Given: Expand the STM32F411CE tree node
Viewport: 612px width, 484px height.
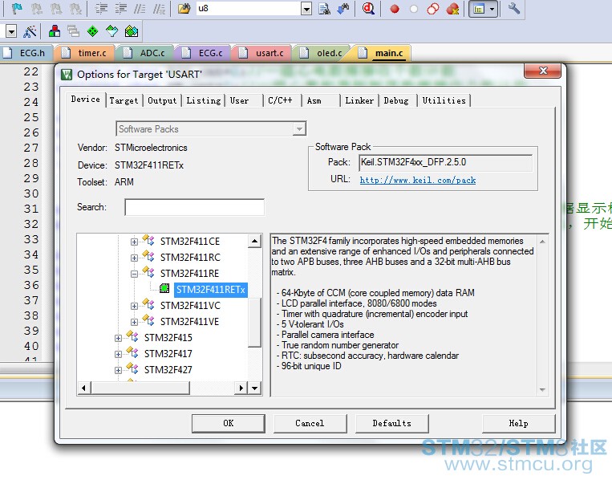Looking at the screenshot, I should tap(134, 242).
